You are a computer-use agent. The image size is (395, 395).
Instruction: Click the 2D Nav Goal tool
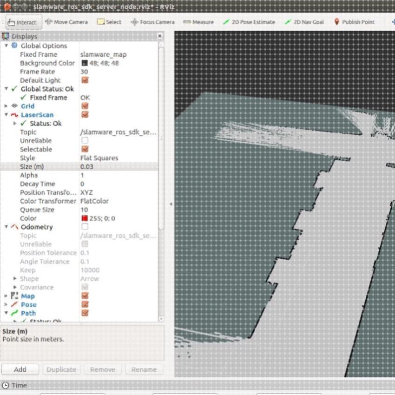tap(304, 22)
